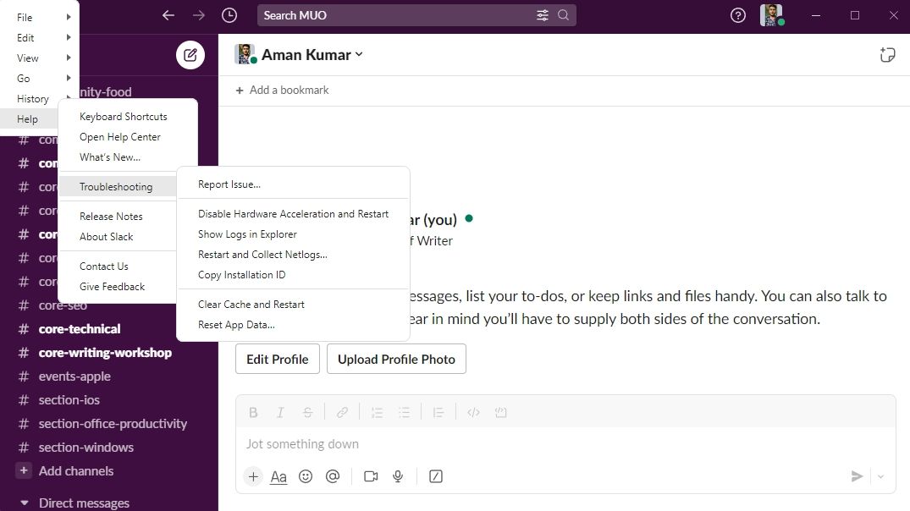
Task: Click the plus attach button in composer
Action: tap(253, 476)
